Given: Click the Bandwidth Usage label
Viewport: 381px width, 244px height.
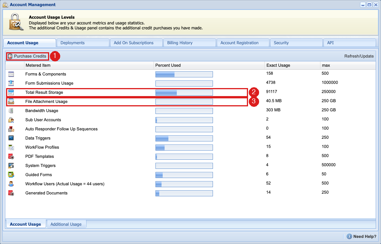Looking at the screenshot, I should pos(42,111).
